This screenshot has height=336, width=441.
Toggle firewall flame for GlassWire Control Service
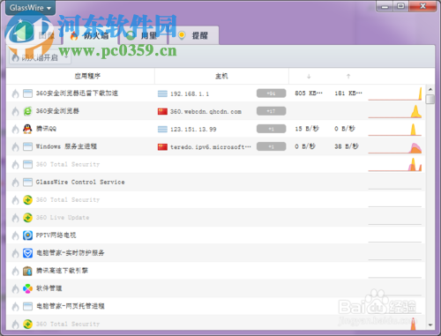15,183
